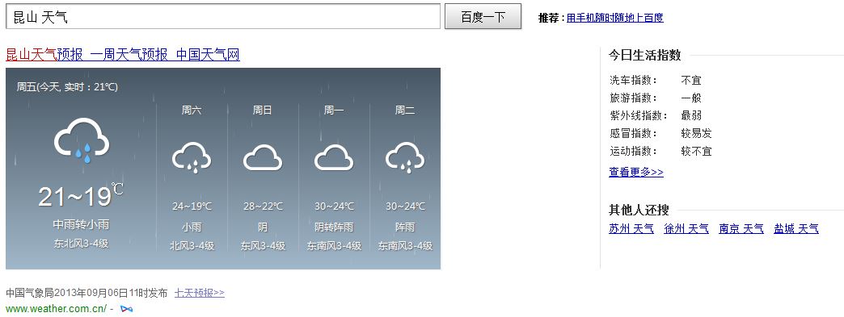The height and width of the screenshot is (317, 844).
Task: Click the 阵雨 forecast under 周二
Action: [x=405, y=227]
